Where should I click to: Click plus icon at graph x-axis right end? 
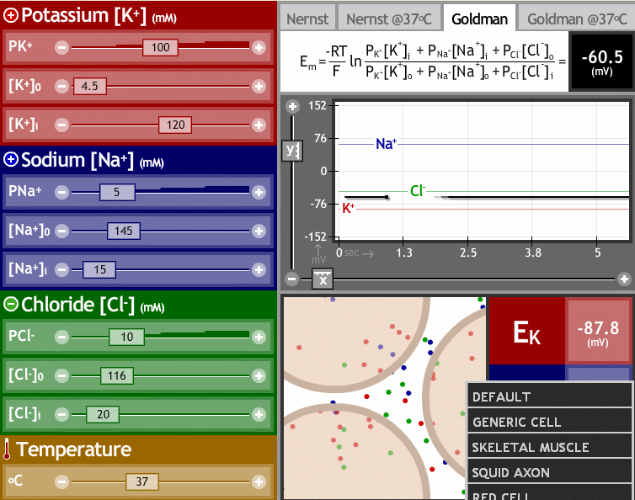point(623,279)
